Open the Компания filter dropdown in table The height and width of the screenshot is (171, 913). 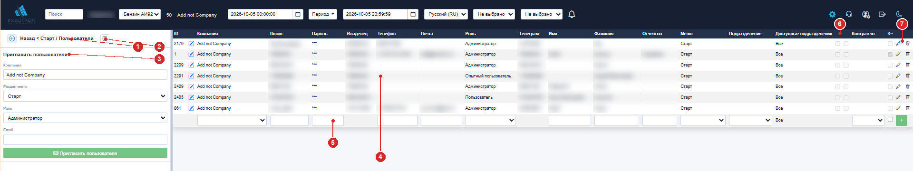[232, 120]
